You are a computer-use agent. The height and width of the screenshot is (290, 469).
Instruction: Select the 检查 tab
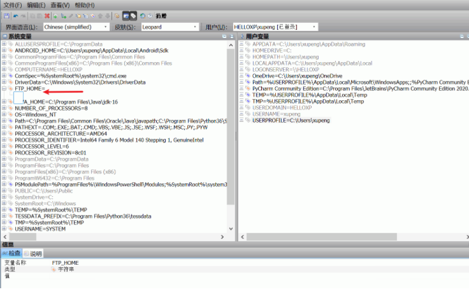click(x=12, y=254)
